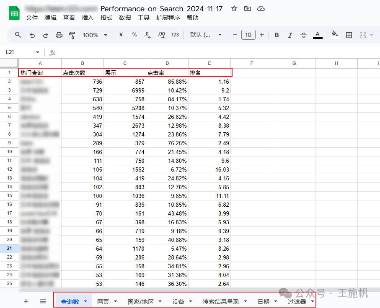
Task: Select row 21 header
Action: (x=9, y=248)
